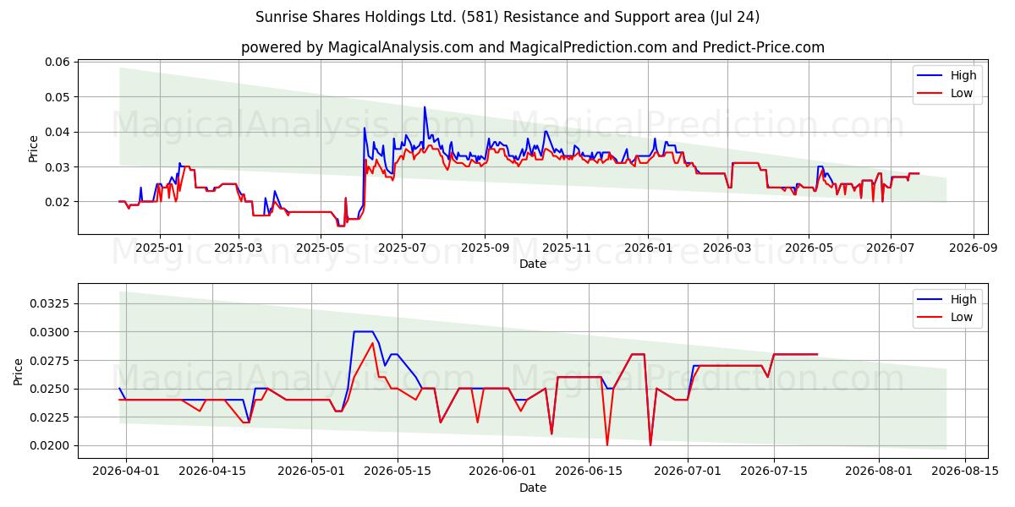Click the '2025-01' tick label
1015x507 pixels.
click(159, 248)
